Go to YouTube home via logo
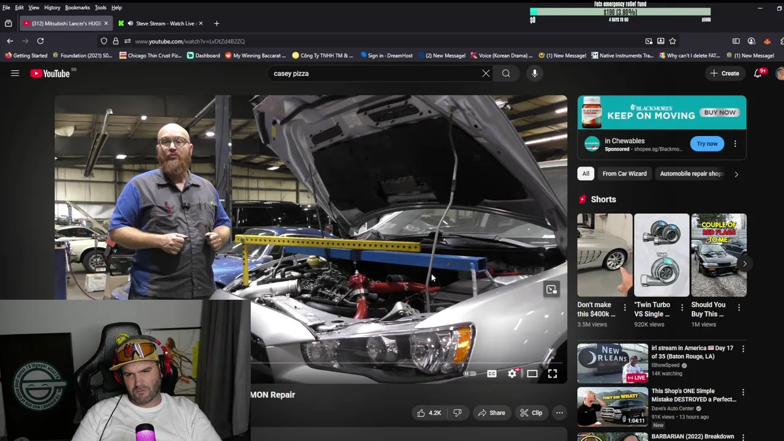This screenshot has width=784, height=441. click(x=50, y=73)
